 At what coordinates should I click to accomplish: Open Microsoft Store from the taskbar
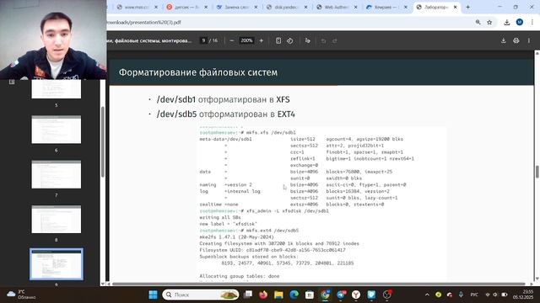point(310,295)
